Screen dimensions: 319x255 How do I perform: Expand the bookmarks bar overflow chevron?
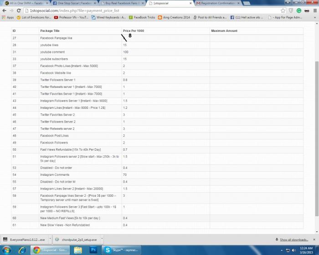click(x=315, y=17)
